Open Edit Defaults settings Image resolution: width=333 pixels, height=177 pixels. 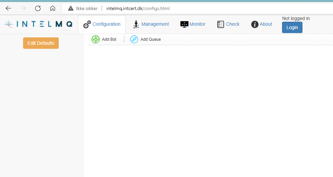(41, 43)
